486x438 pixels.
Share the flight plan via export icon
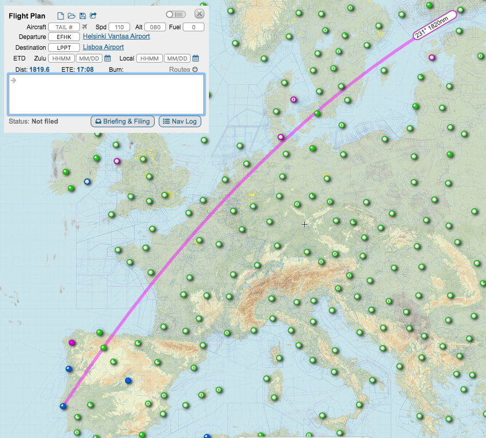[x=93, y=16]
